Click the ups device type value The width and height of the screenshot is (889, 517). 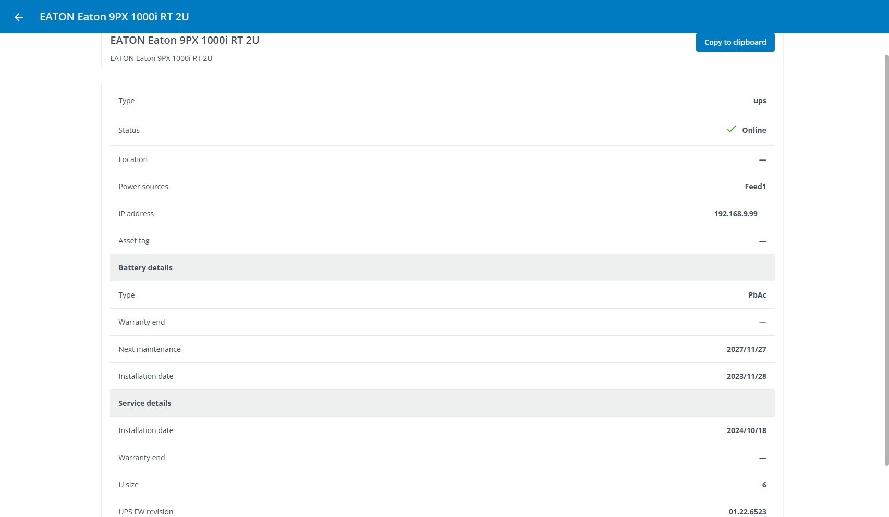[760, 101]
